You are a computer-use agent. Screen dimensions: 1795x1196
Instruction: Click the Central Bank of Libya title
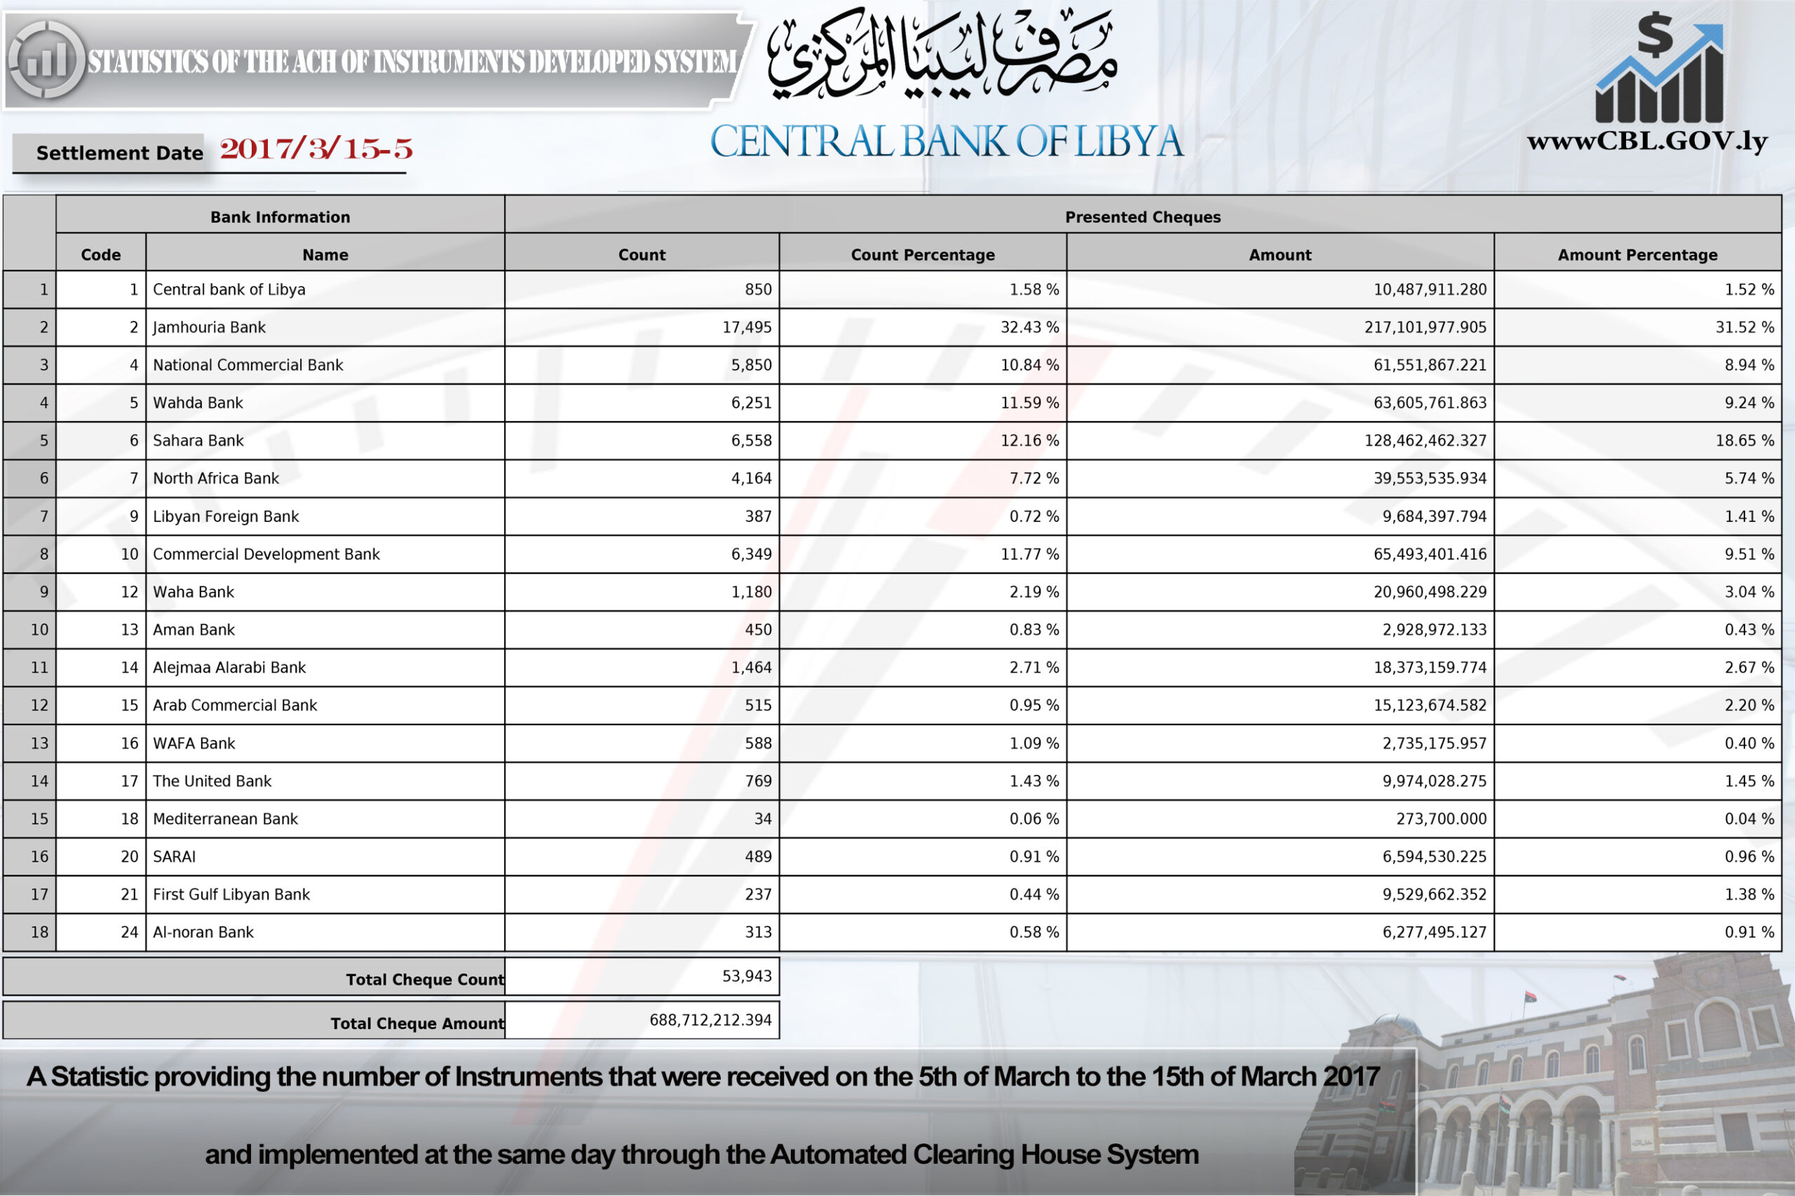[947, 142]
